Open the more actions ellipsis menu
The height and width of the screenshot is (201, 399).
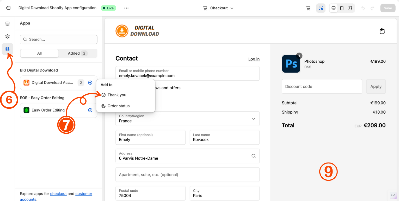tap(126, 8)
